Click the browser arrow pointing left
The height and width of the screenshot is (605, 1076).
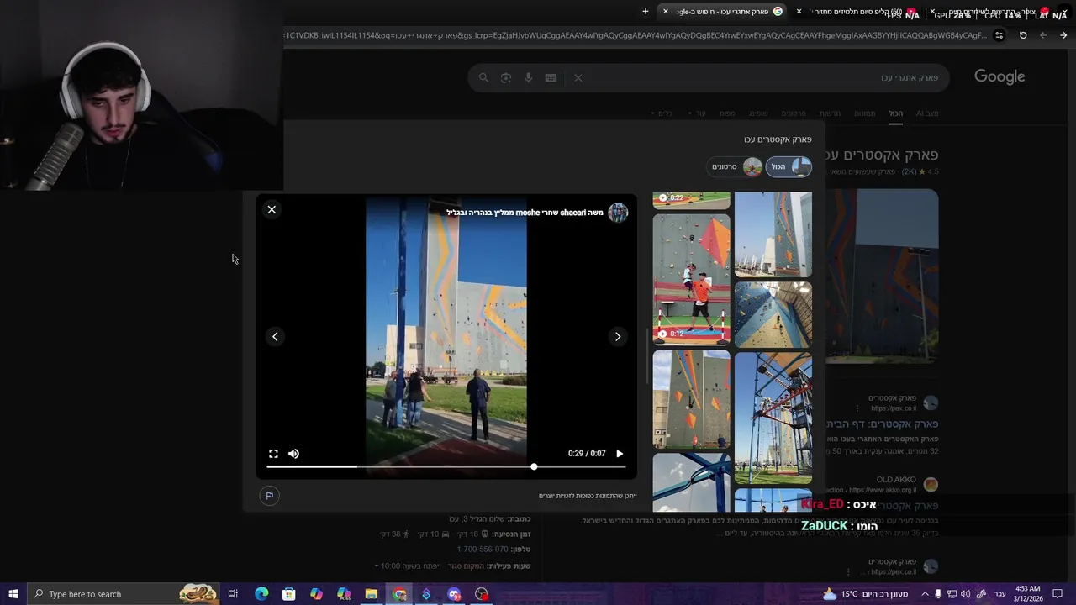point(1043,35)
